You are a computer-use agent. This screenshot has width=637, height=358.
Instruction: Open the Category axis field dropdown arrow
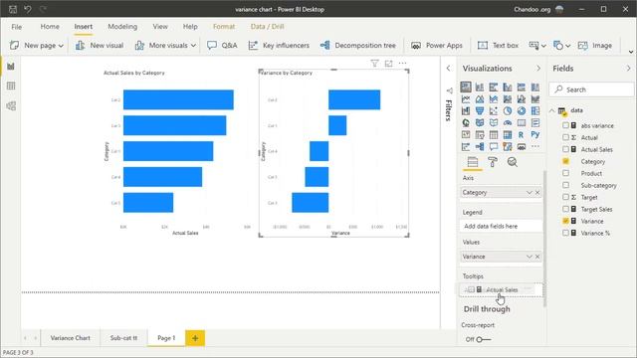[529, 192]
